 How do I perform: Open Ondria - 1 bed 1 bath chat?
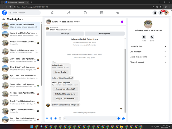click(x=21, y=85)
